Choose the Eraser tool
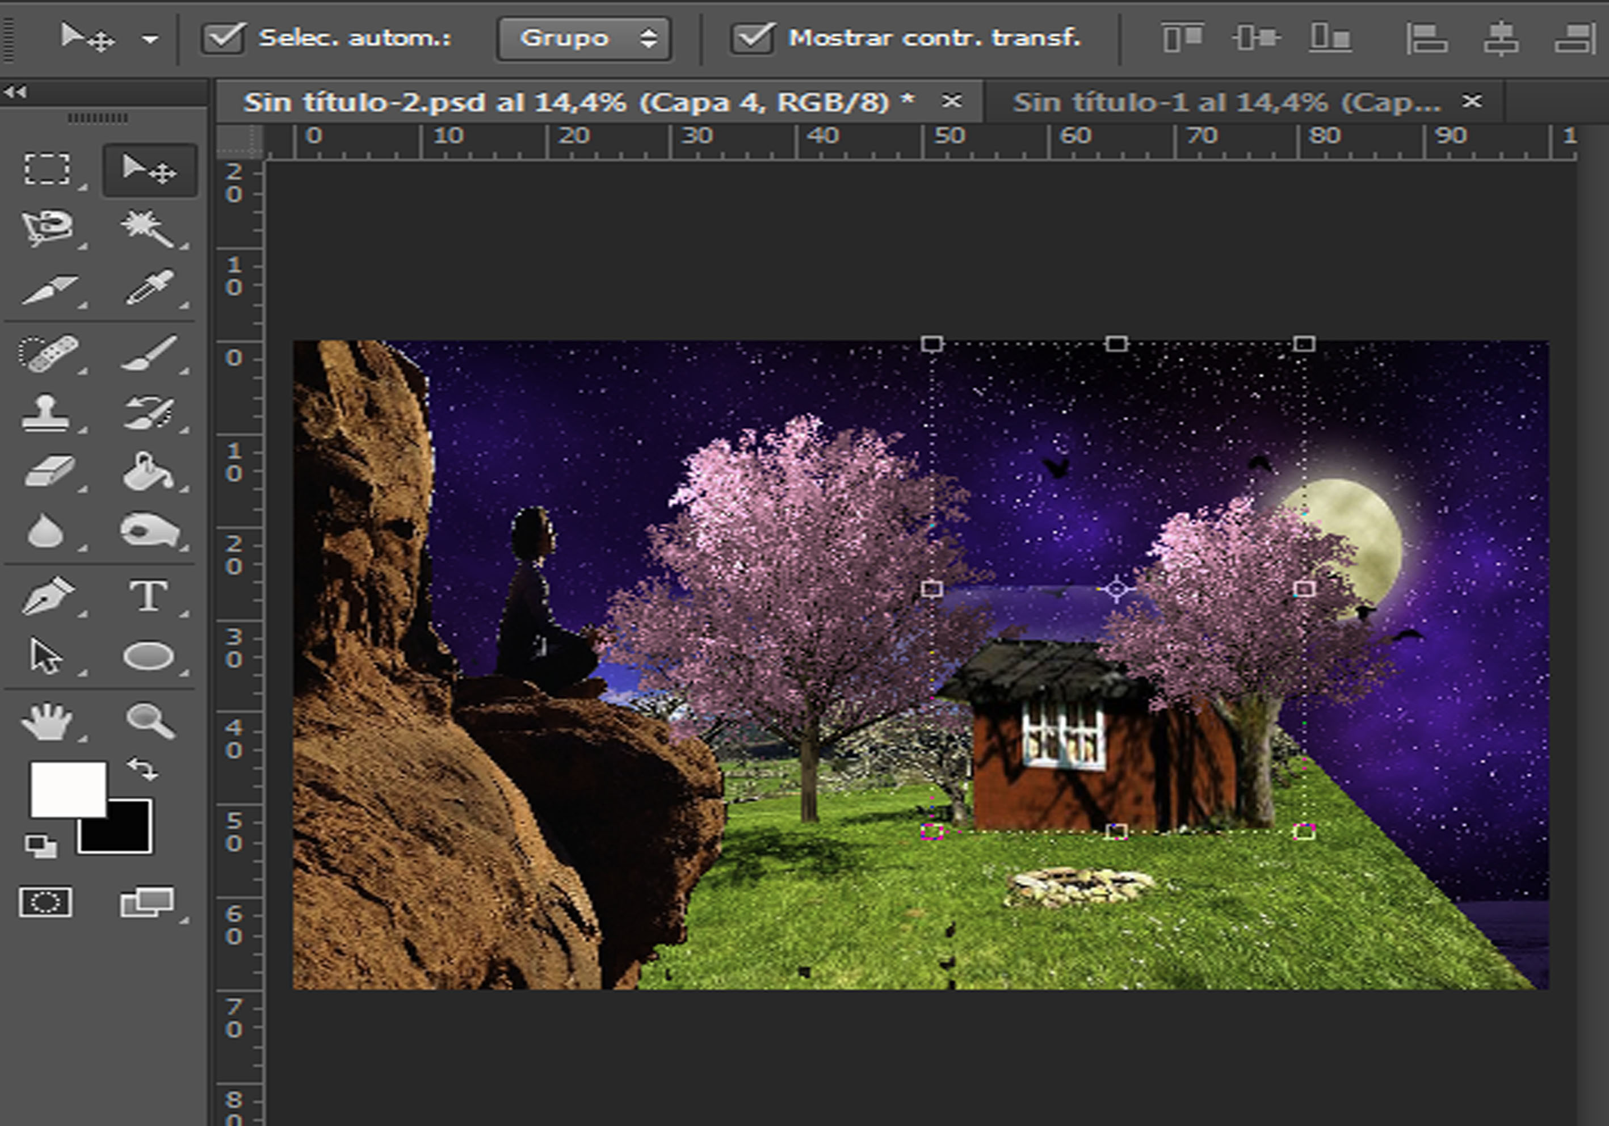 pos(48,471)
